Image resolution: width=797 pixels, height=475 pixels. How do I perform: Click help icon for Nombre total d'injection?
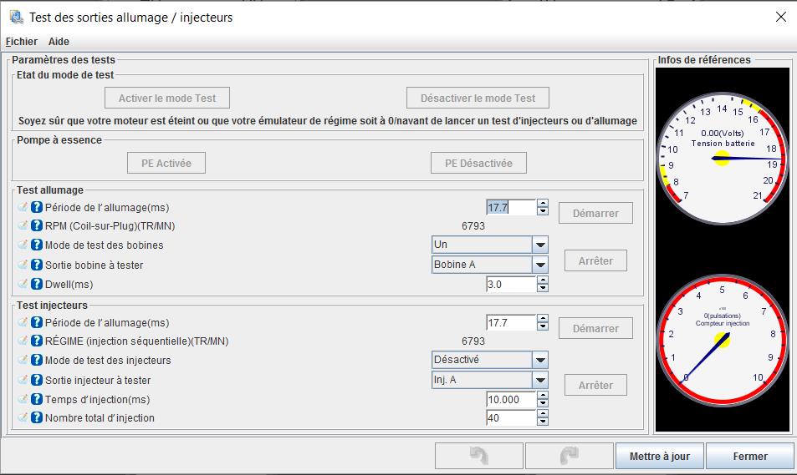point(37,418)
